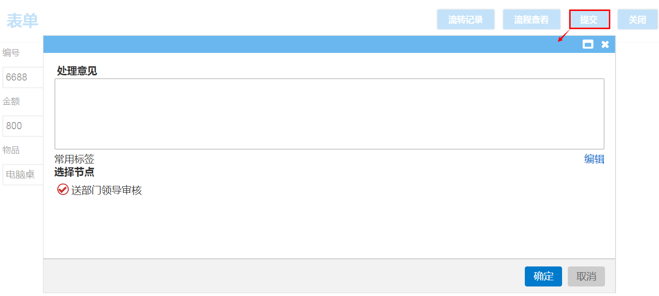Click the 金额 field containing 800
The width and height of the screenshot is (659, 296).
click(23, 126)
